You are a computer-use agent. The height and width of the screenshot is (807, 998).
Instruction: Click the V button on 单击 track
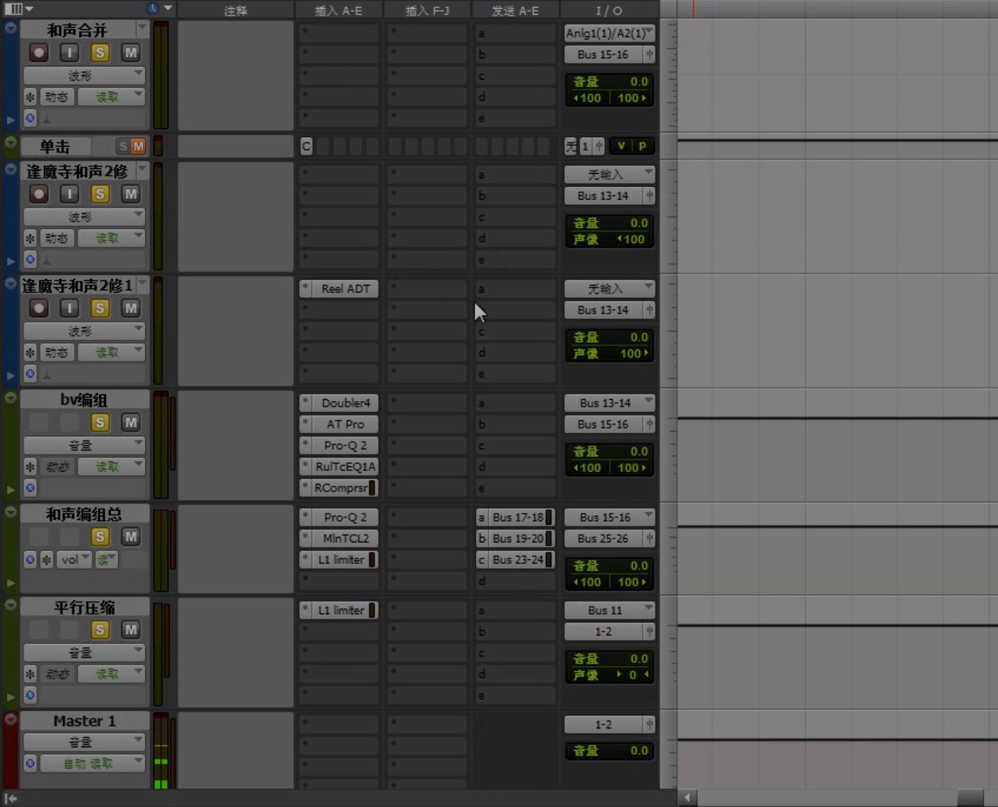click(621, 146)
